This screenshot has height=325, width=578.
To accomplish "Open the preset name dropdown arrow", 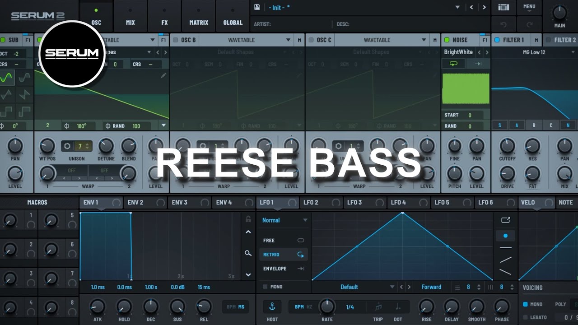I will pos(457,7).
